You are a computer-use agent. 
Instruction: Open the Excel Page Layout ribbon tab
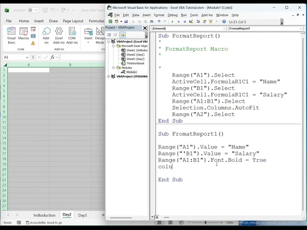[73, 21]
